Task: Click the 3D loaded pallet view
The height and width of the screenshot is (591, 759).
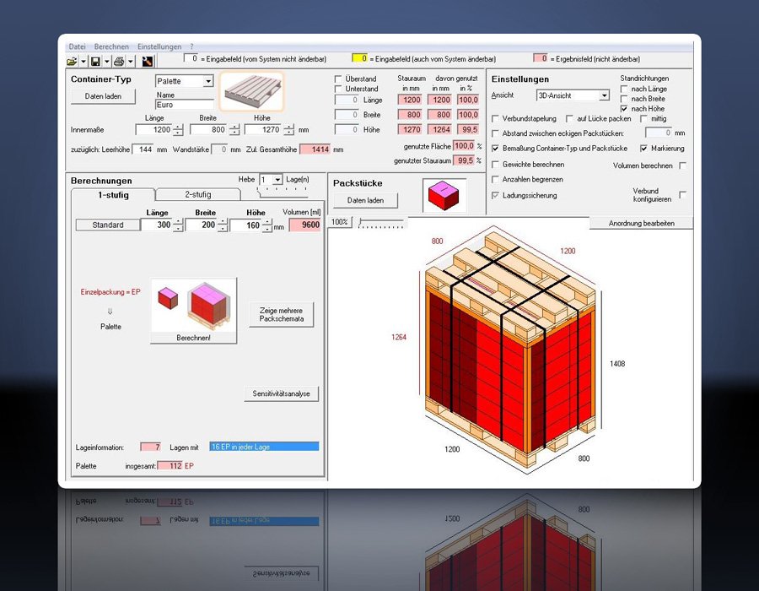Action: (x=510, y=350)
